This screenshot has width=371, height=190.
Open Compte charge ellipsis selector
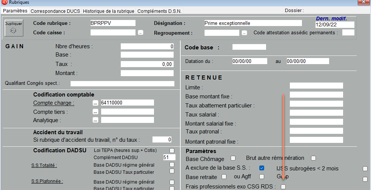95,103
